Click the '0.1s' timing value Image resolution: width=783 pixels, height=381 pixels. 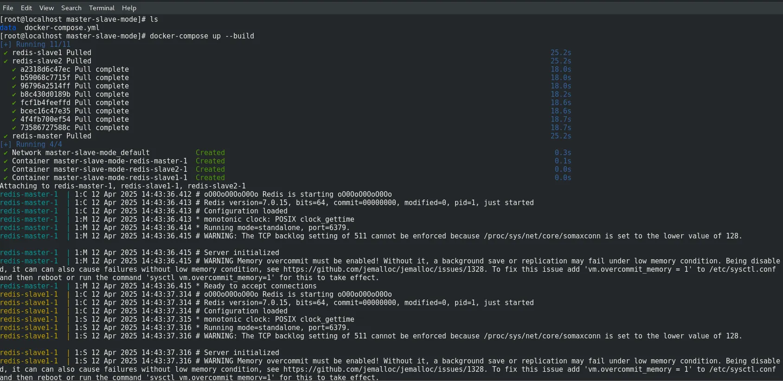[563, 161]
